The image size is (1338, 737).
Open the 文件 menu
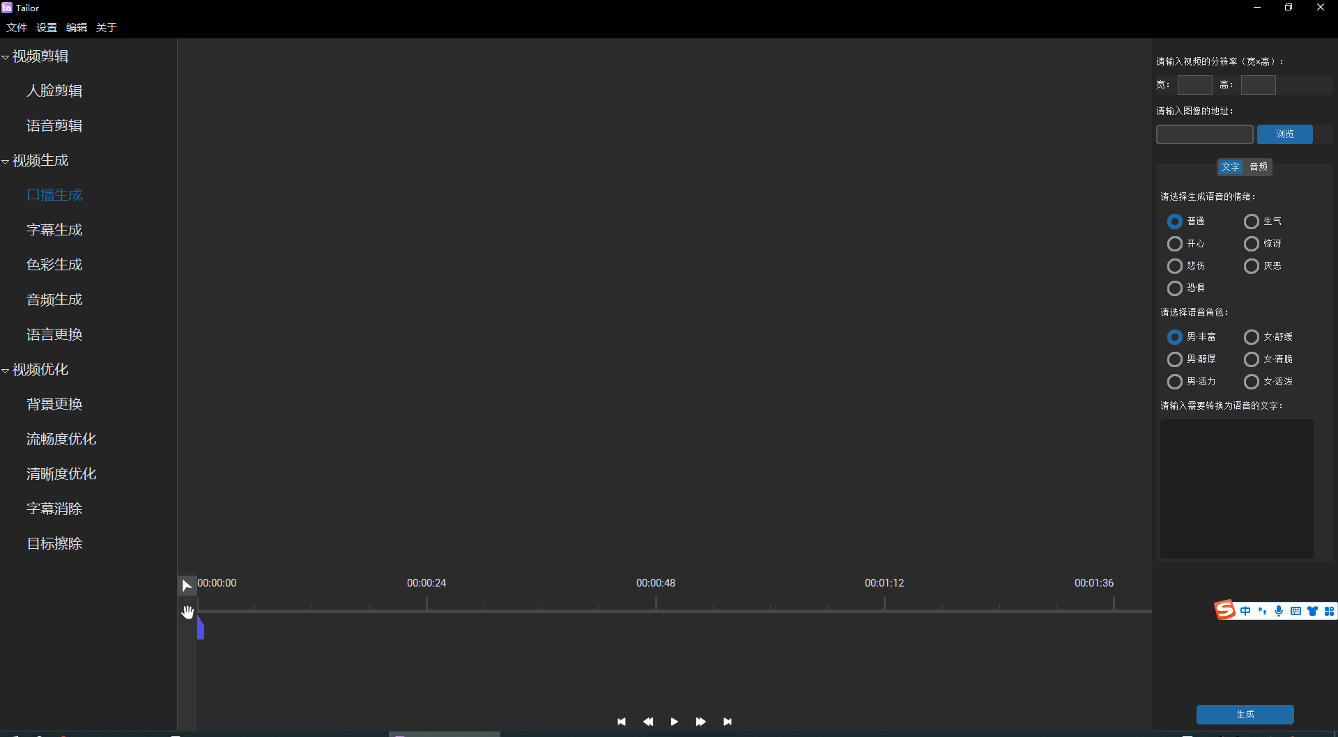coord(17,28)
